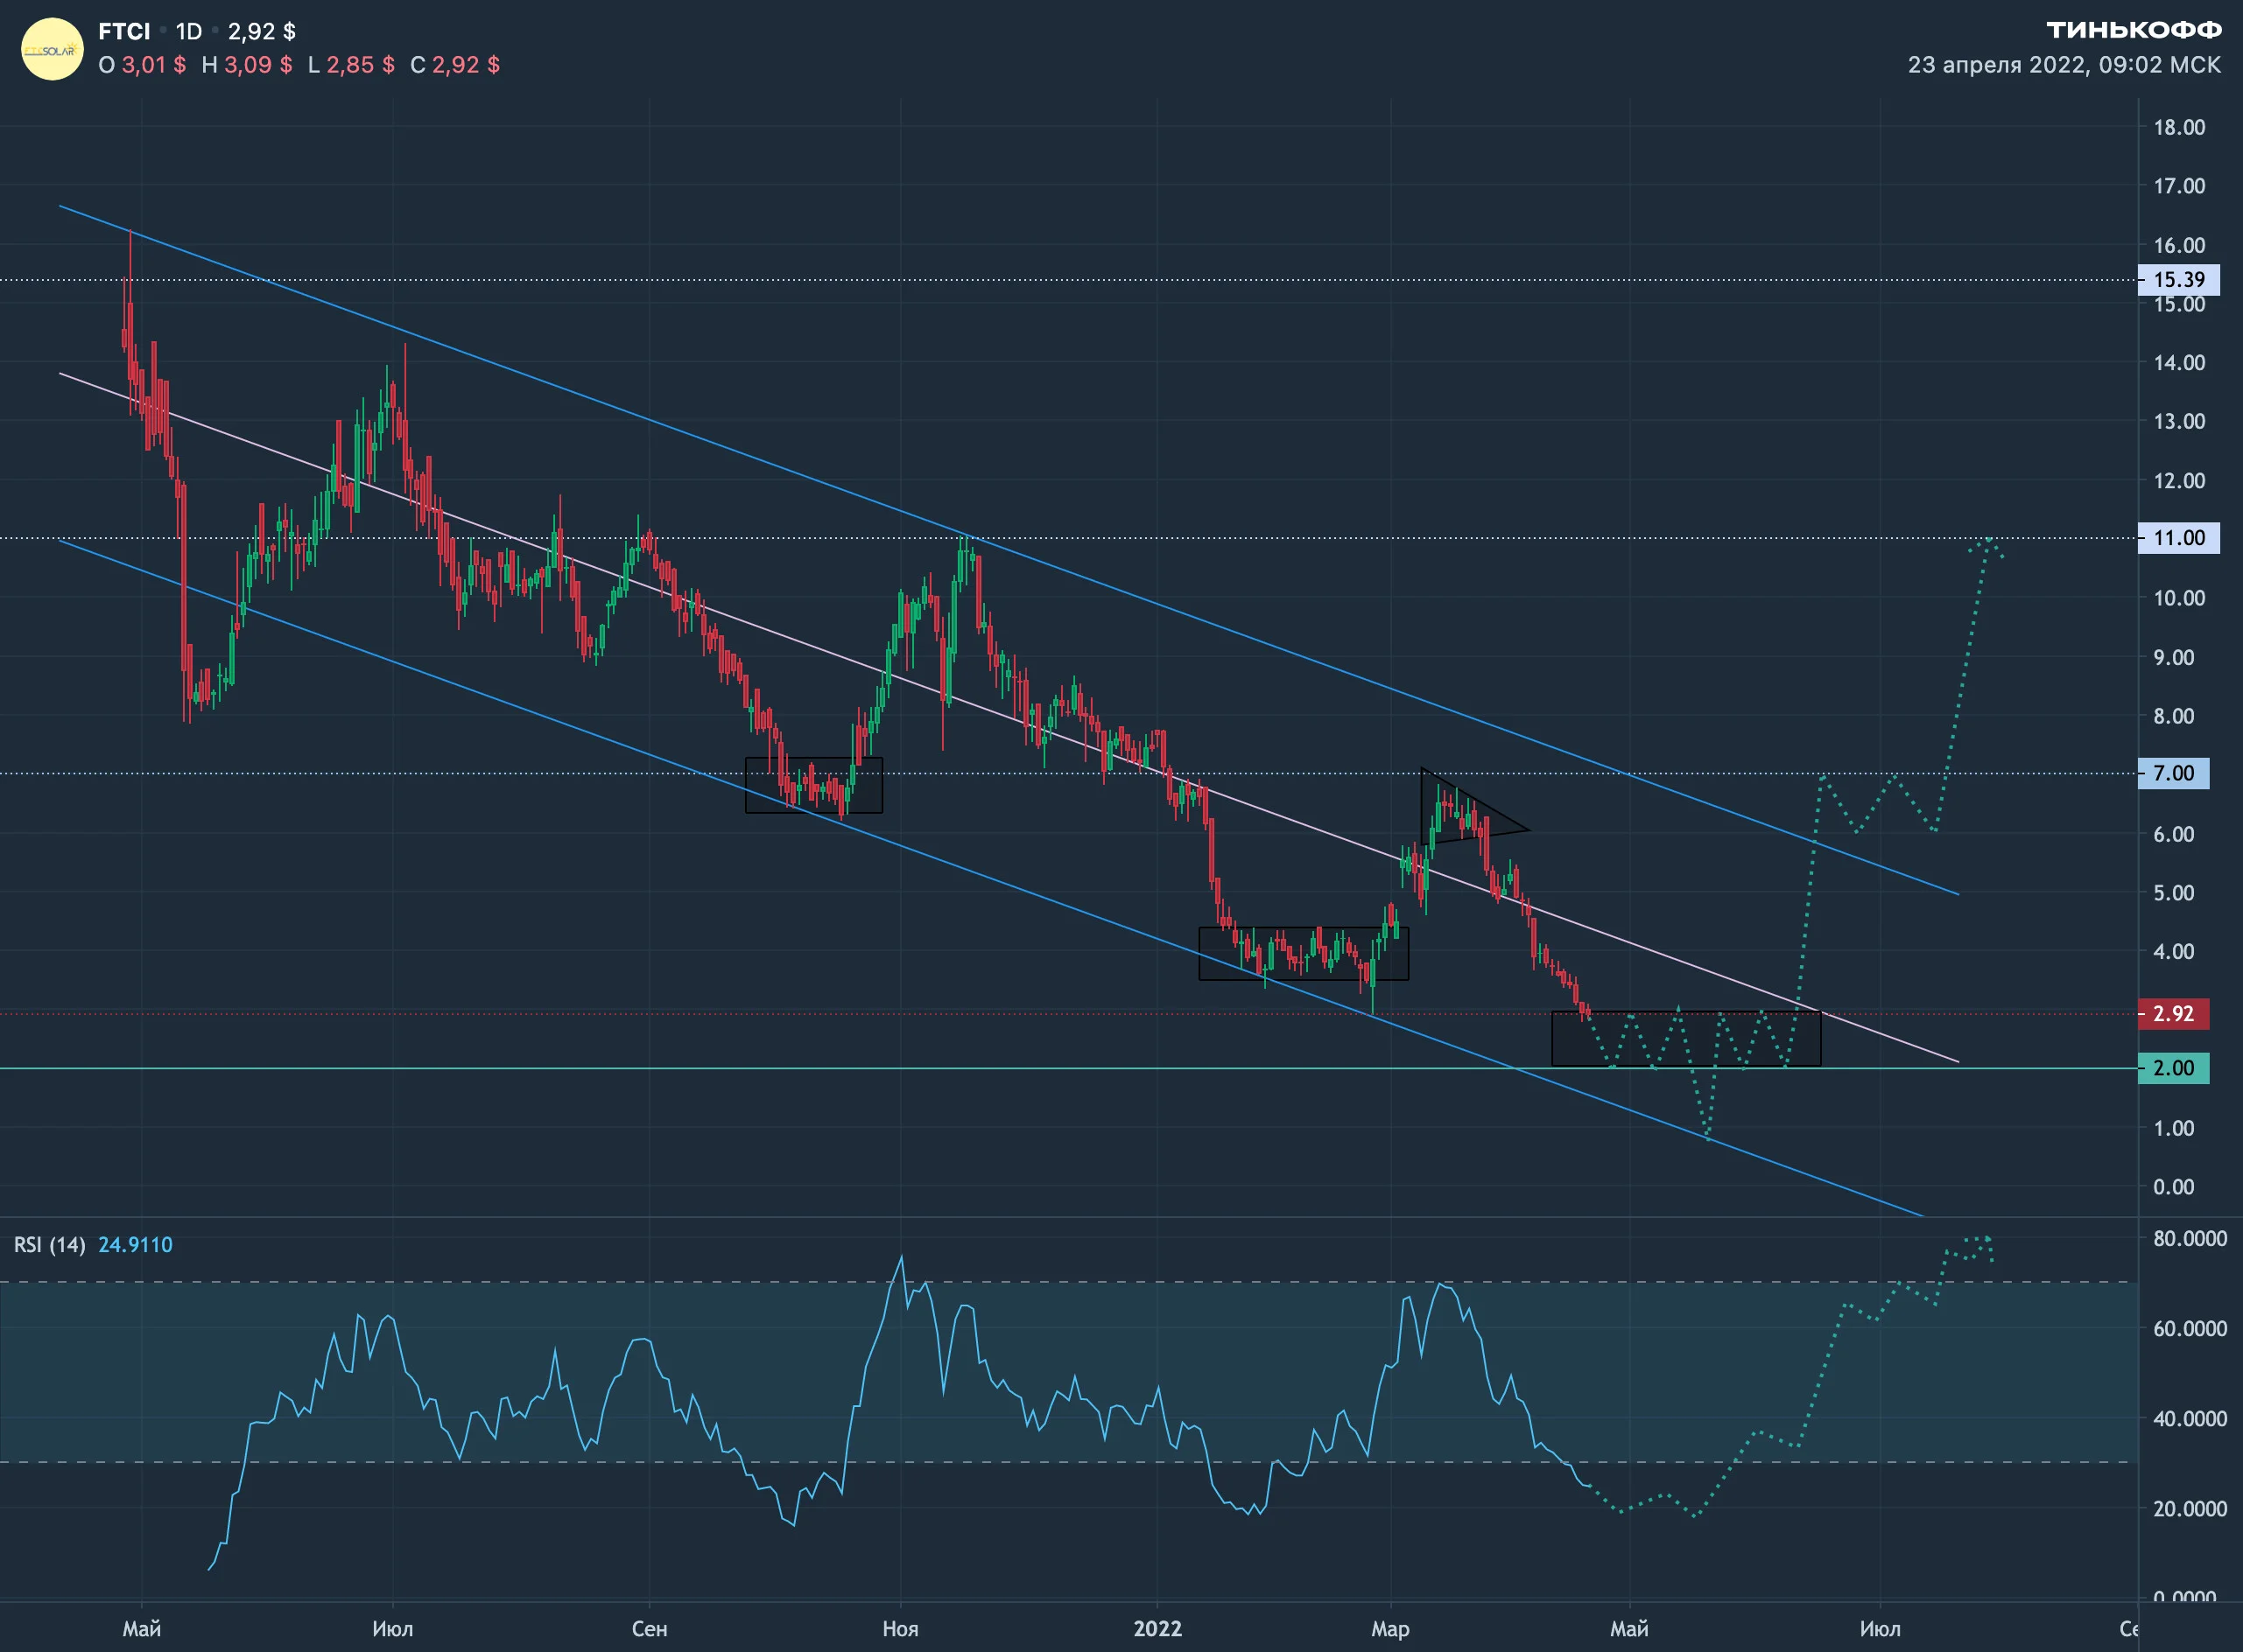Click the RSI value 24.9110
Viewport: 2243px width, 1652px height.
coord(135,1245)
